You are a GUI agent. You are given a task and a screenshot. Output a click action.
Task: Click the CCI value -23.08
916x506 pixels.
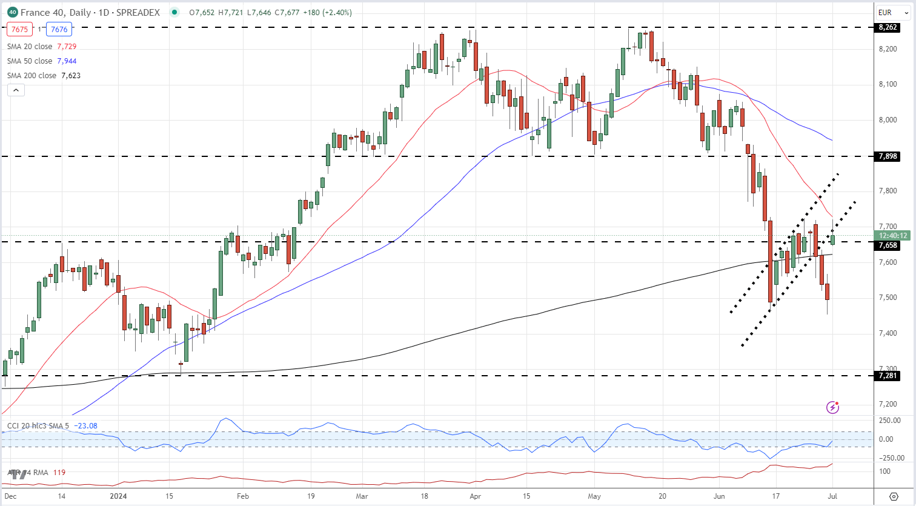click(86, 426)
